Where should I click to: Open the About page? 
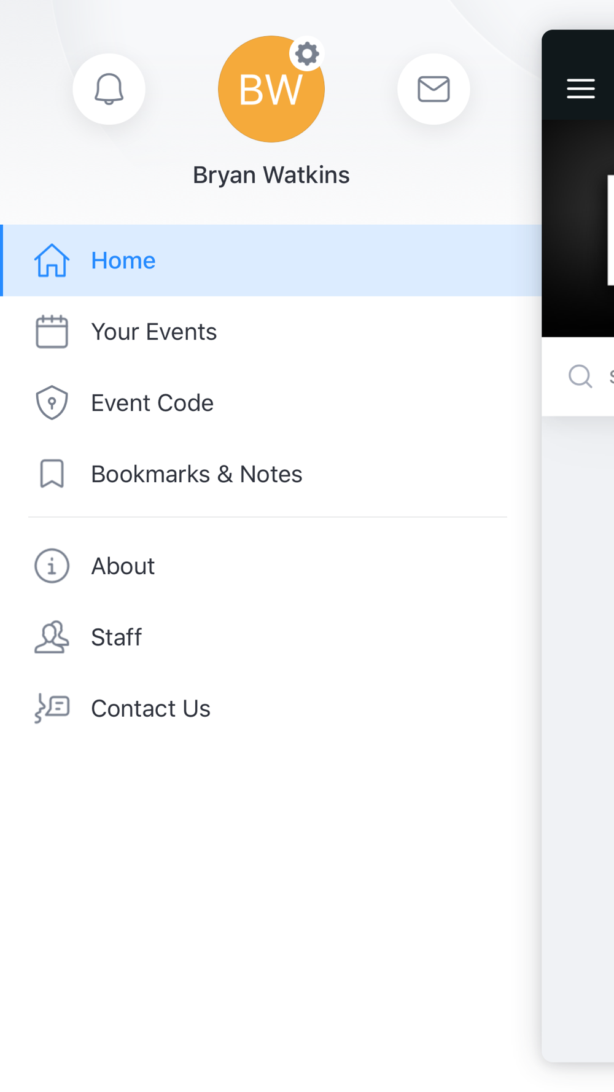click(x=271, y=566)
